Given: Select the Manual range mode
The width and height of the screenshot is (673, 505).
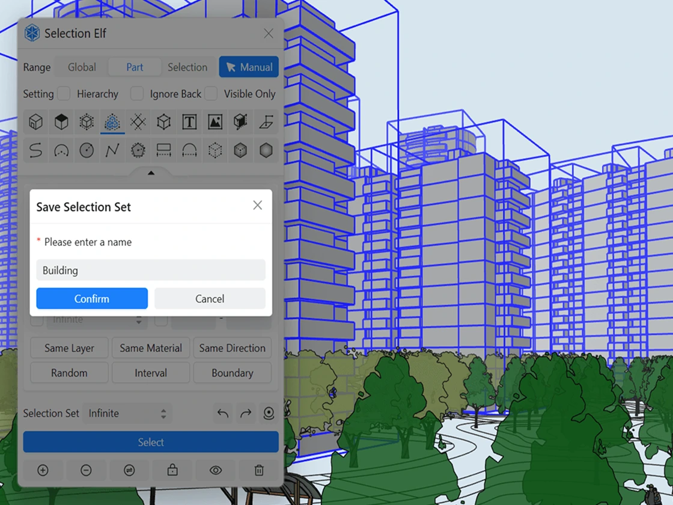Looking at the screenshot, I should [x=249, y=67].
